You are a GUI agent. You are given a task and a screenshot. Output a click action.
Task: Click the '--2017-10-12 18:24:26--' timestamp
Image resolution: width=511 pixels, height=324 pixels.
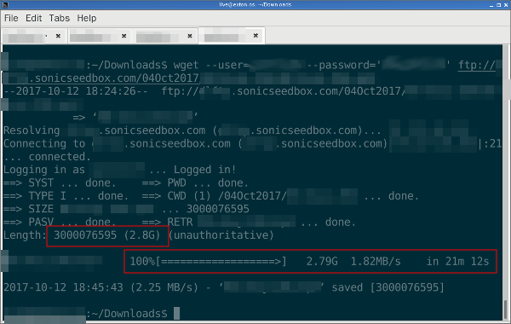[76, 91]
